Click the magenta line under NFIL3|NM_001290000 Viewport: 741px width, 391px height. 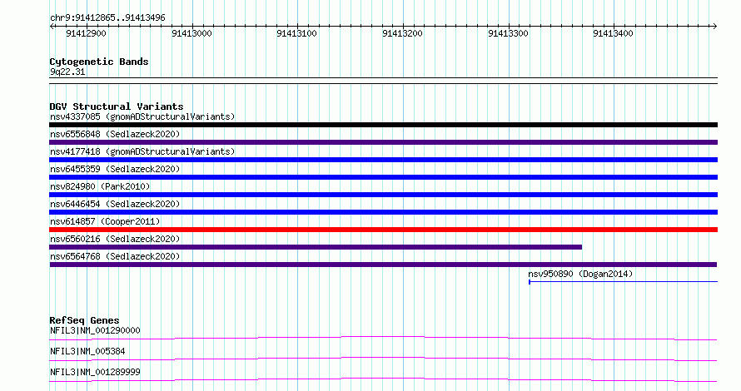coord(383,338)
